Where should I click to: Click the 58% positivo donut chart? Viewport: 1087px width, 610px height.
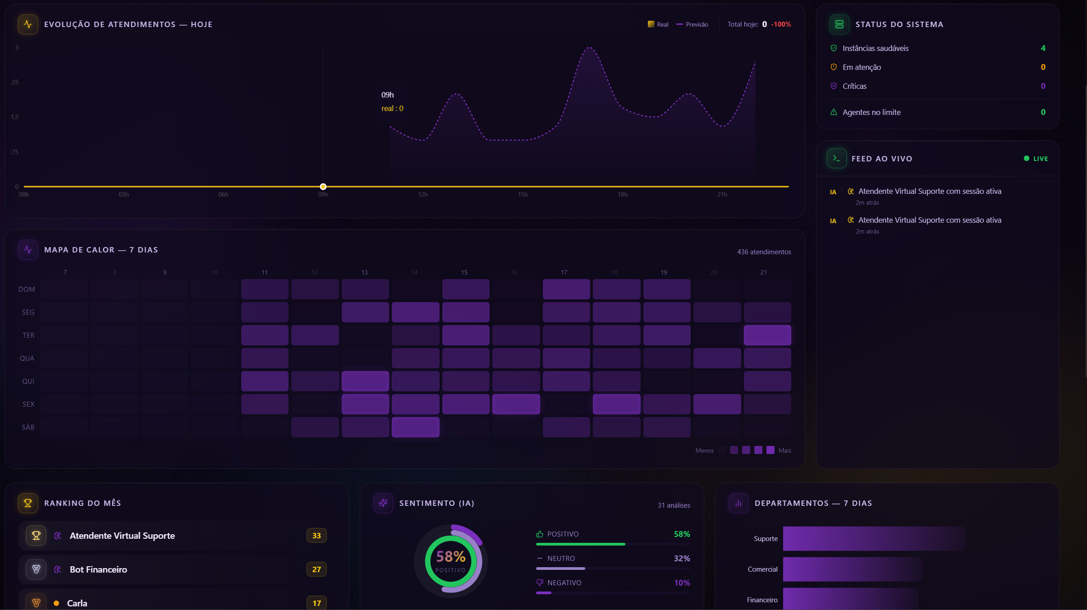click(x=450, y=561)
